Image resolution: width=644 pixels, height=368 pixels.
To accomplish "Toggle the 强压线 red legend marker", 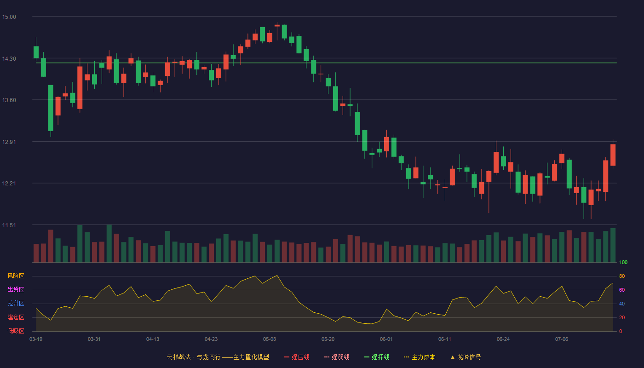I will (287, 357).
